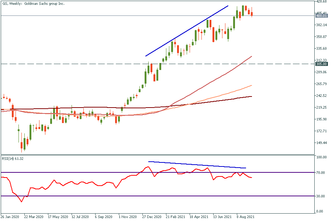Click the 13 Jun 2021 date label
332x221 pixels.
(x=222, y=217)
